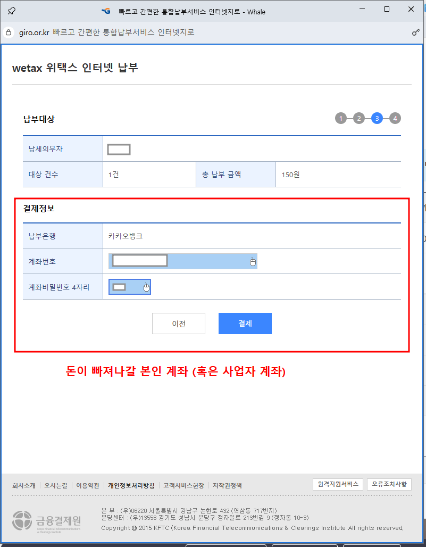The image size is (426, 547).
Task: Click the padlock security icon in address bar
Action: (x=7, y=32)
